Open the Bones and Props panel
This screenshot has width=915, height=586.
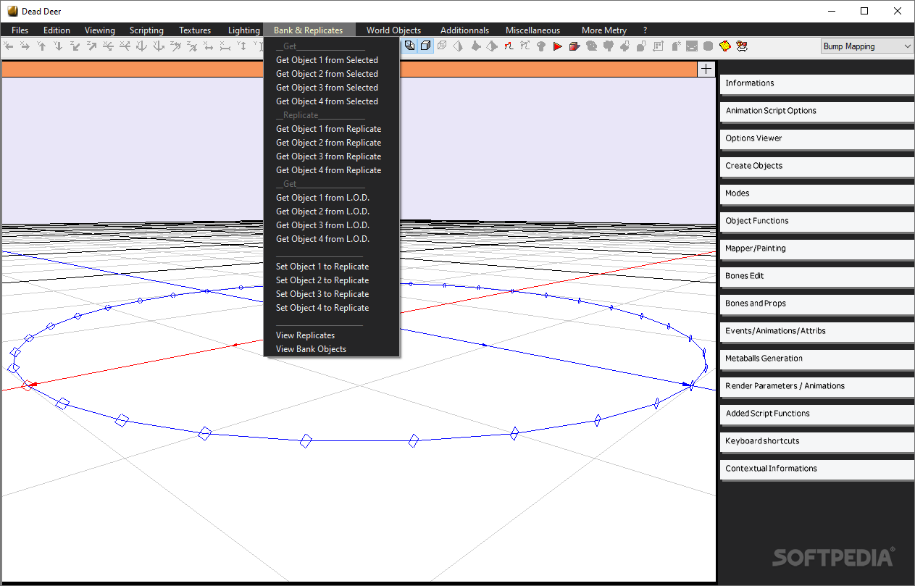click(x=816, y=304)
